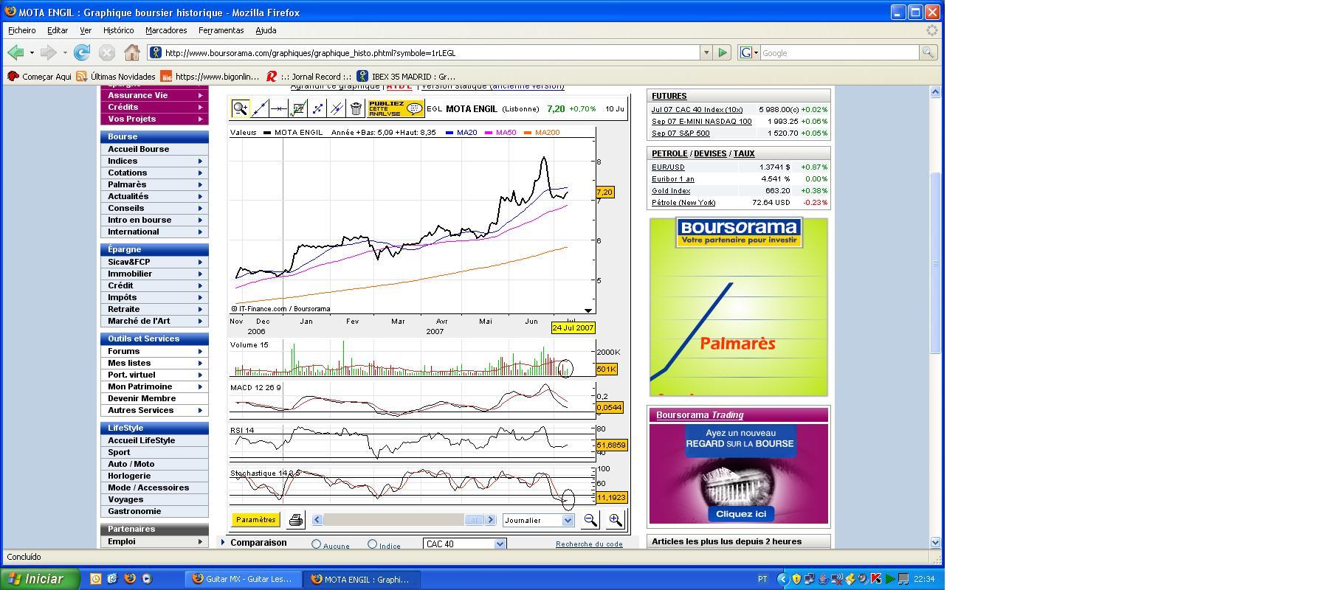Expand the Sicav&FCP submenu
This screenshot has height=590, width=1330.
(x=200, y=262)
